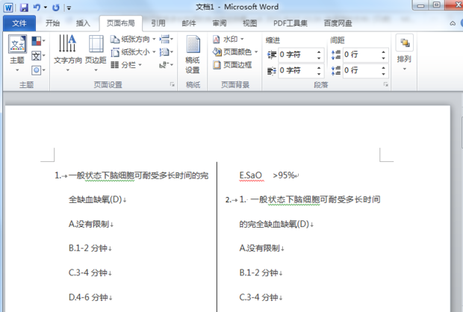Redo the last action
The image size is (463, 312).
point(56,7)
